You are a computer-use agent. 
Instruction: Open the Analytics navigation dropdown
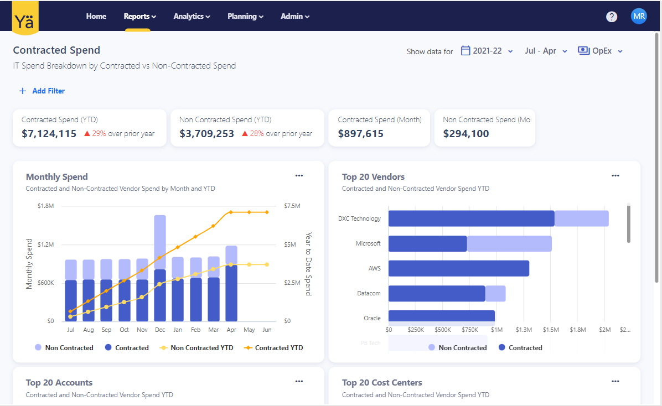192,17
